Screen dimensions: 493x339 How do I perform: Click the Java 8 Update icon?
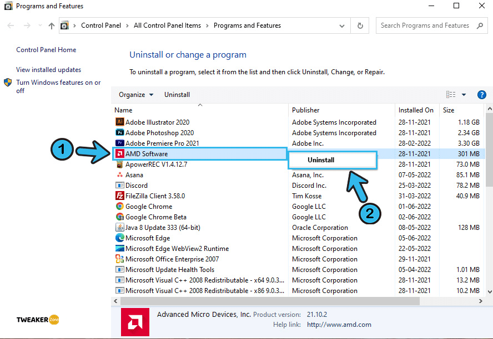[120, 227]
